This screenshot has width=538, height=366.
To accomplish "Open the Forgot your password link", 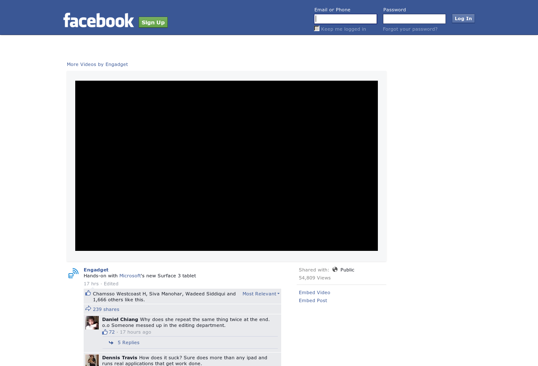I will 410,29.
